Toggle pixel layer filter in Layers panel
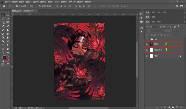This screenshot has height=109, width=186. tap(161, 27)
